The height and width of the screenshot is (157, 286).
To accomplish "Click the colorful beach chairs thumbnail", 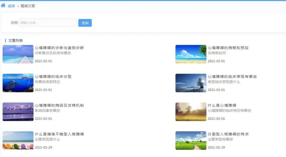I will (18, 141).
